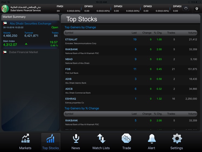Tap Volume value 4,466,250
This screenshot has width=202, height=152.
point(10,36)
